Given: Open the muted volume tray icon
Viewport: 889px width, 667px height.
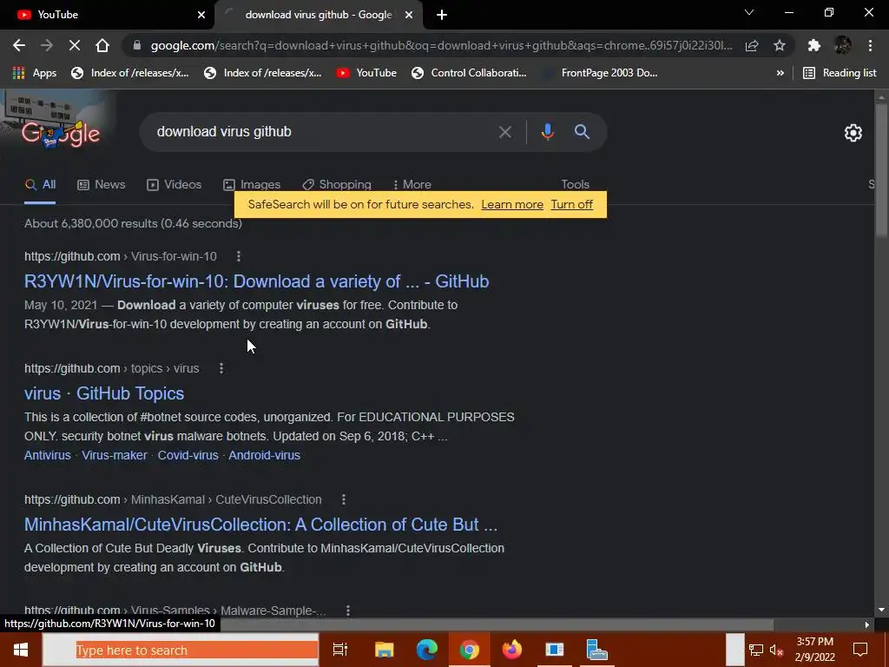Looking at the screenshot, I should (777, 650).
